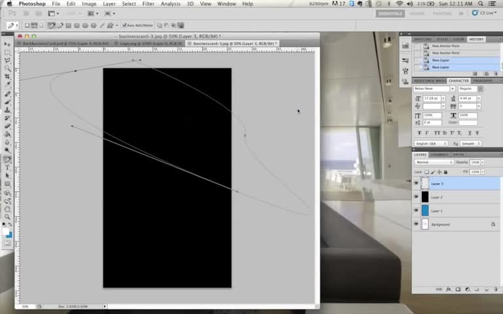This screenshot has width=503, height=314.
Task: Enable Strikethrough in Character panel
Action: tap(477, 133)
